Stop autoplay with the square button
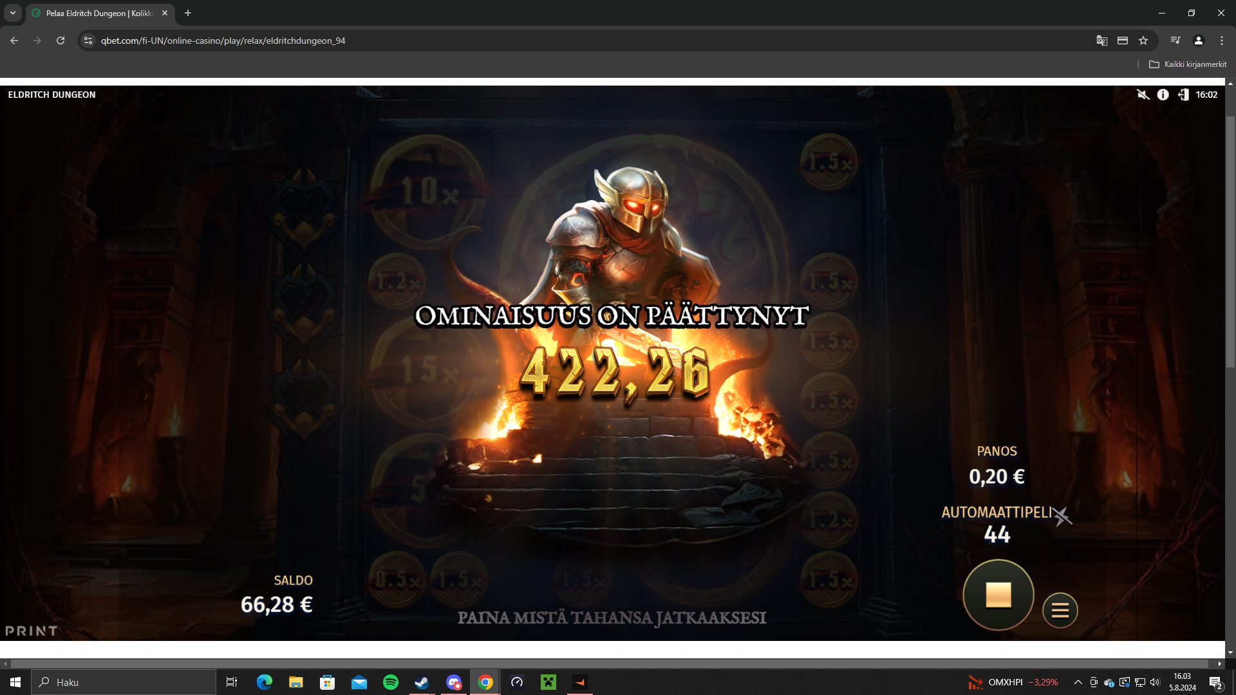The width and height of the screenshot is (1236, 695). [998, 595]
